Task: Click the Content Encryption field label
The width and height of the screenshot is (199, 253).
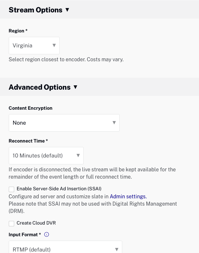Action: pyautogui.click(x=31, y=108)
